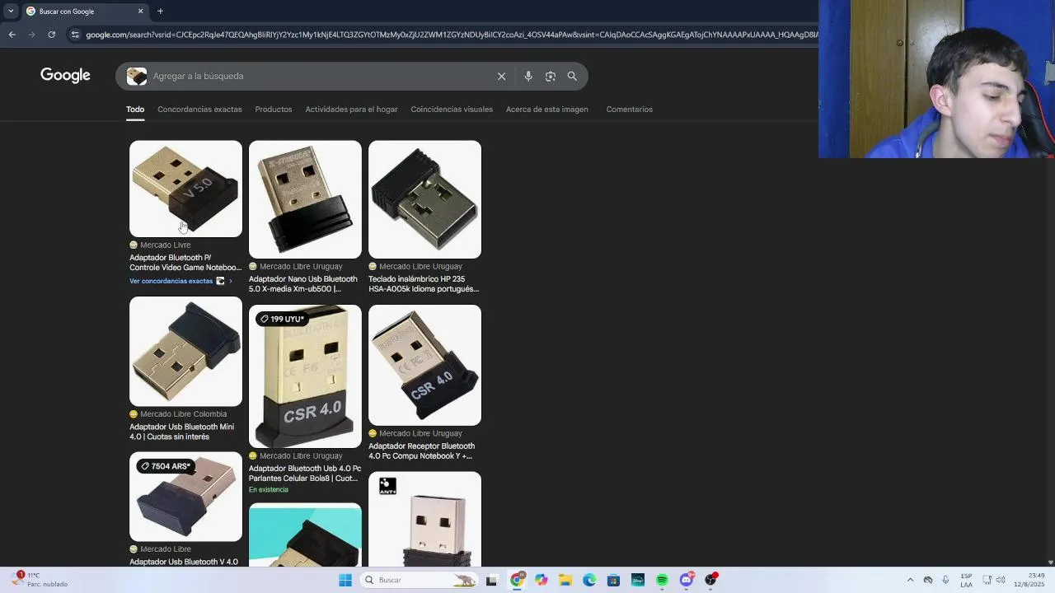Click the 7504 ARS price tag badge
This screenshot has width=1055, height=593.
pos(166,466)
